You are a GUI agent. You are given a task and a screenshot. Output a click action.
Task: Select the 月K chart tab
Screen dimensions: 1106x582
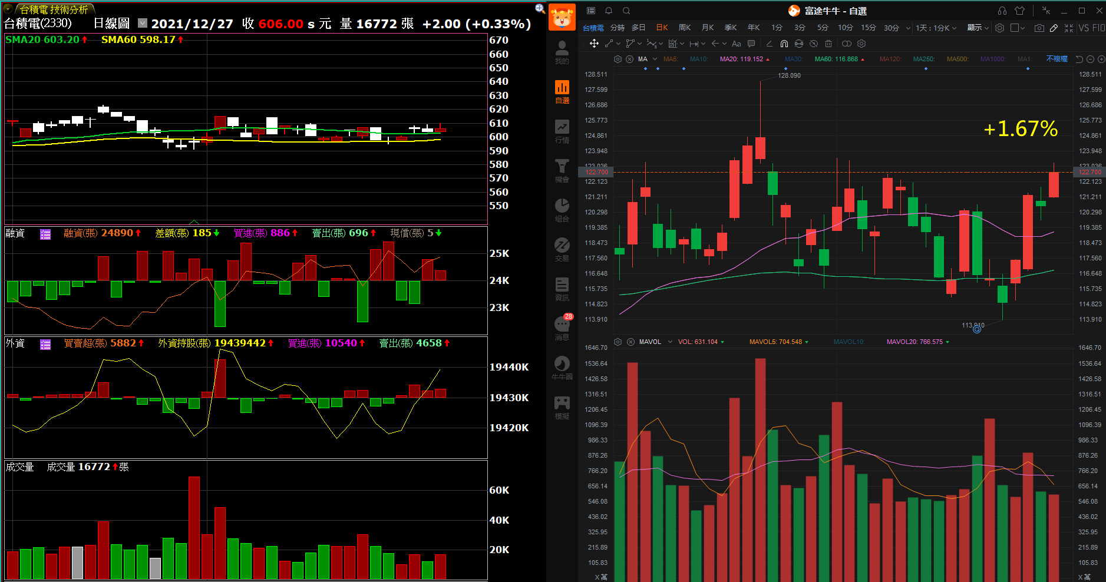(708, 28)
